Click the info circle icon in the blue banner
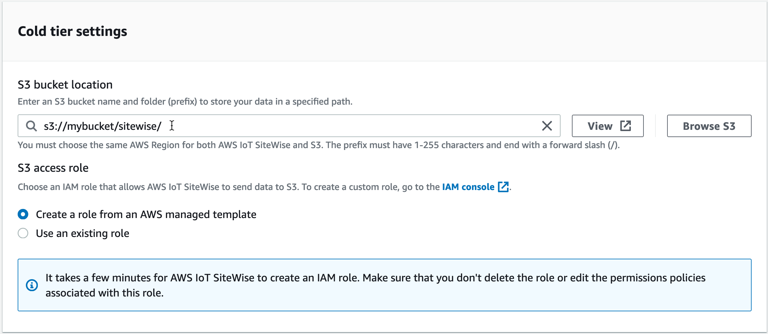768x334 pixels. [32, 285]
